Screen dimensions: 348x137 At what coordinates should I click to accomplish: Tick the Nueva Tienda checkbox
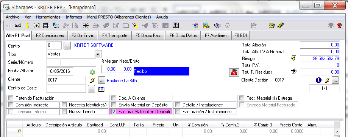[64, 112]
